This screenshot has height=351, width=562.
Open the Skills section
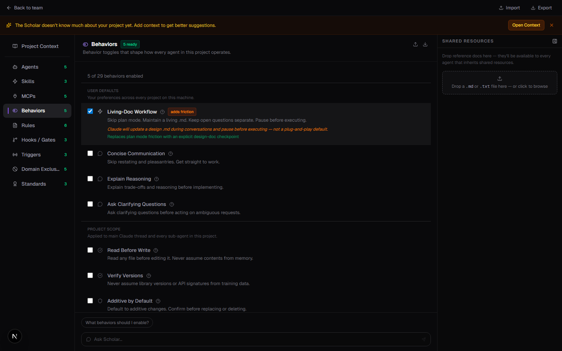pos(37,82)
